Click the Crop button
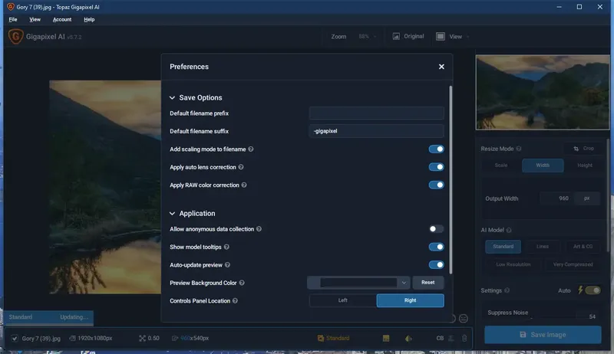 click(583, 149)
